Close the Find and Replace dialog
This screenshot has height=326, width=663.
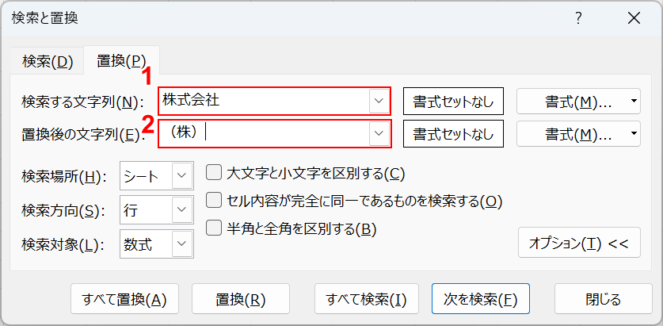pyautogui.click(x=634, y=18)
